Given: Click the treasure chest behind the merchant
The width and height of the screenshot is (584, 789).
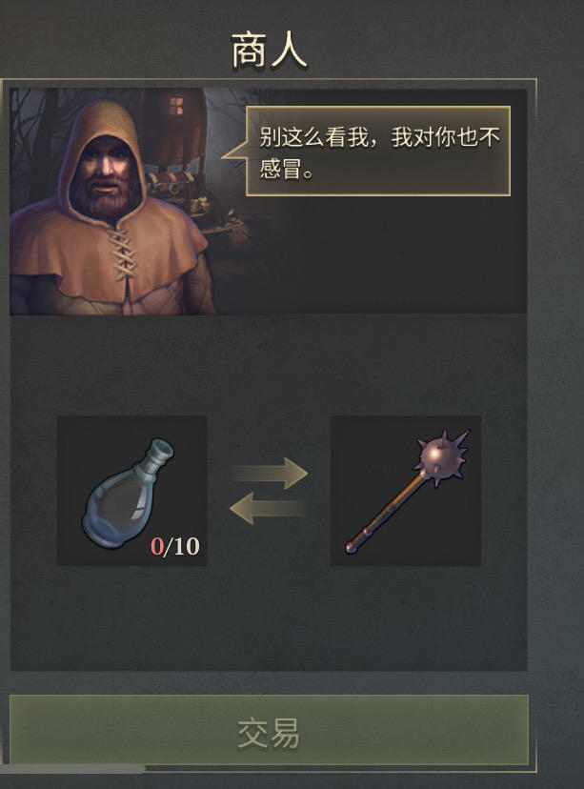Looking at the screenshot, I should click(x=172, y=186).
